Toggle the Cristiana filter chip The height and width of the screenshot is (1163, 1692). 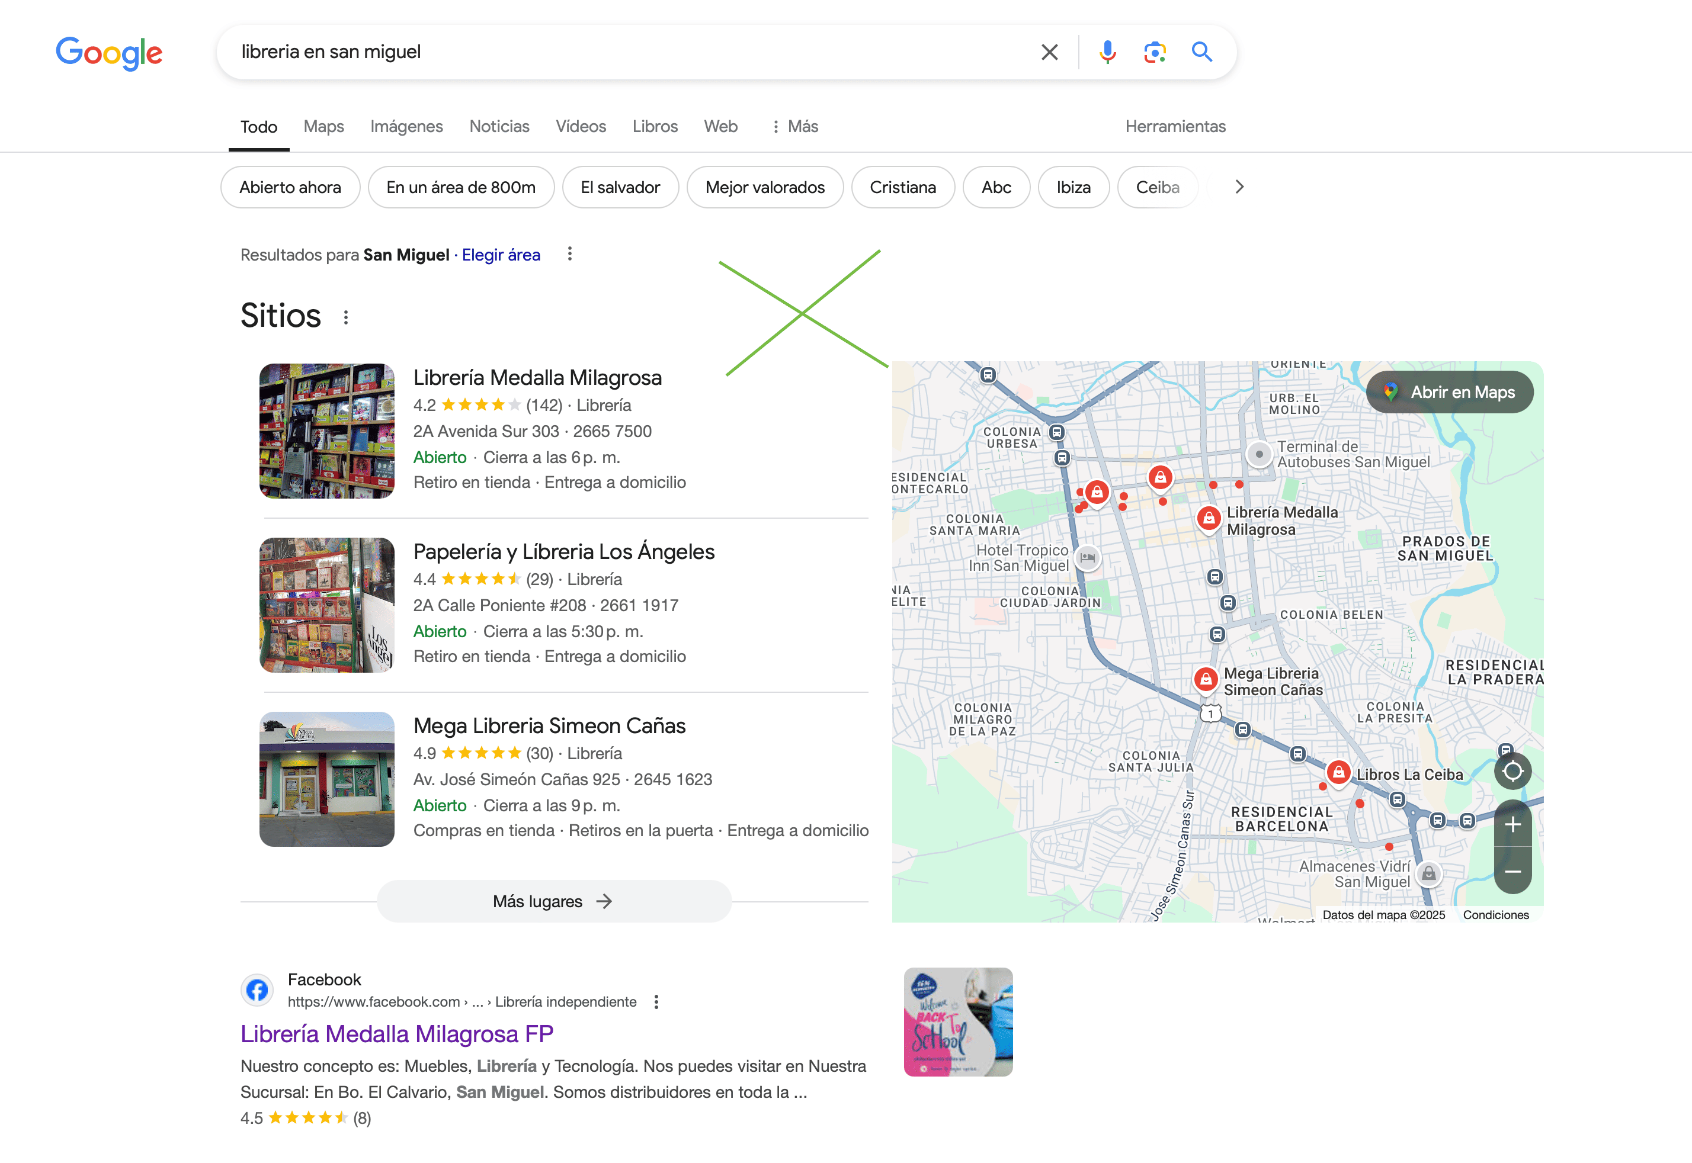pyautogui.click(x=902, y=187)
